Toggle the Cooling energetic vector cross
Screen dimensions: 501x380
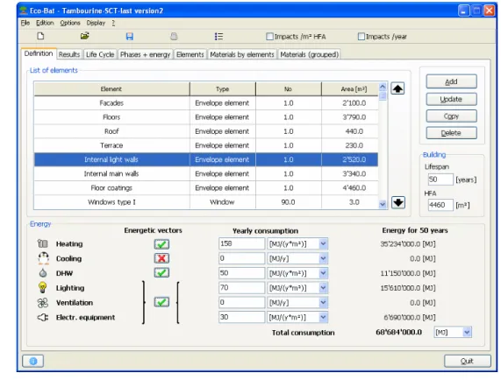click(161, 258)
